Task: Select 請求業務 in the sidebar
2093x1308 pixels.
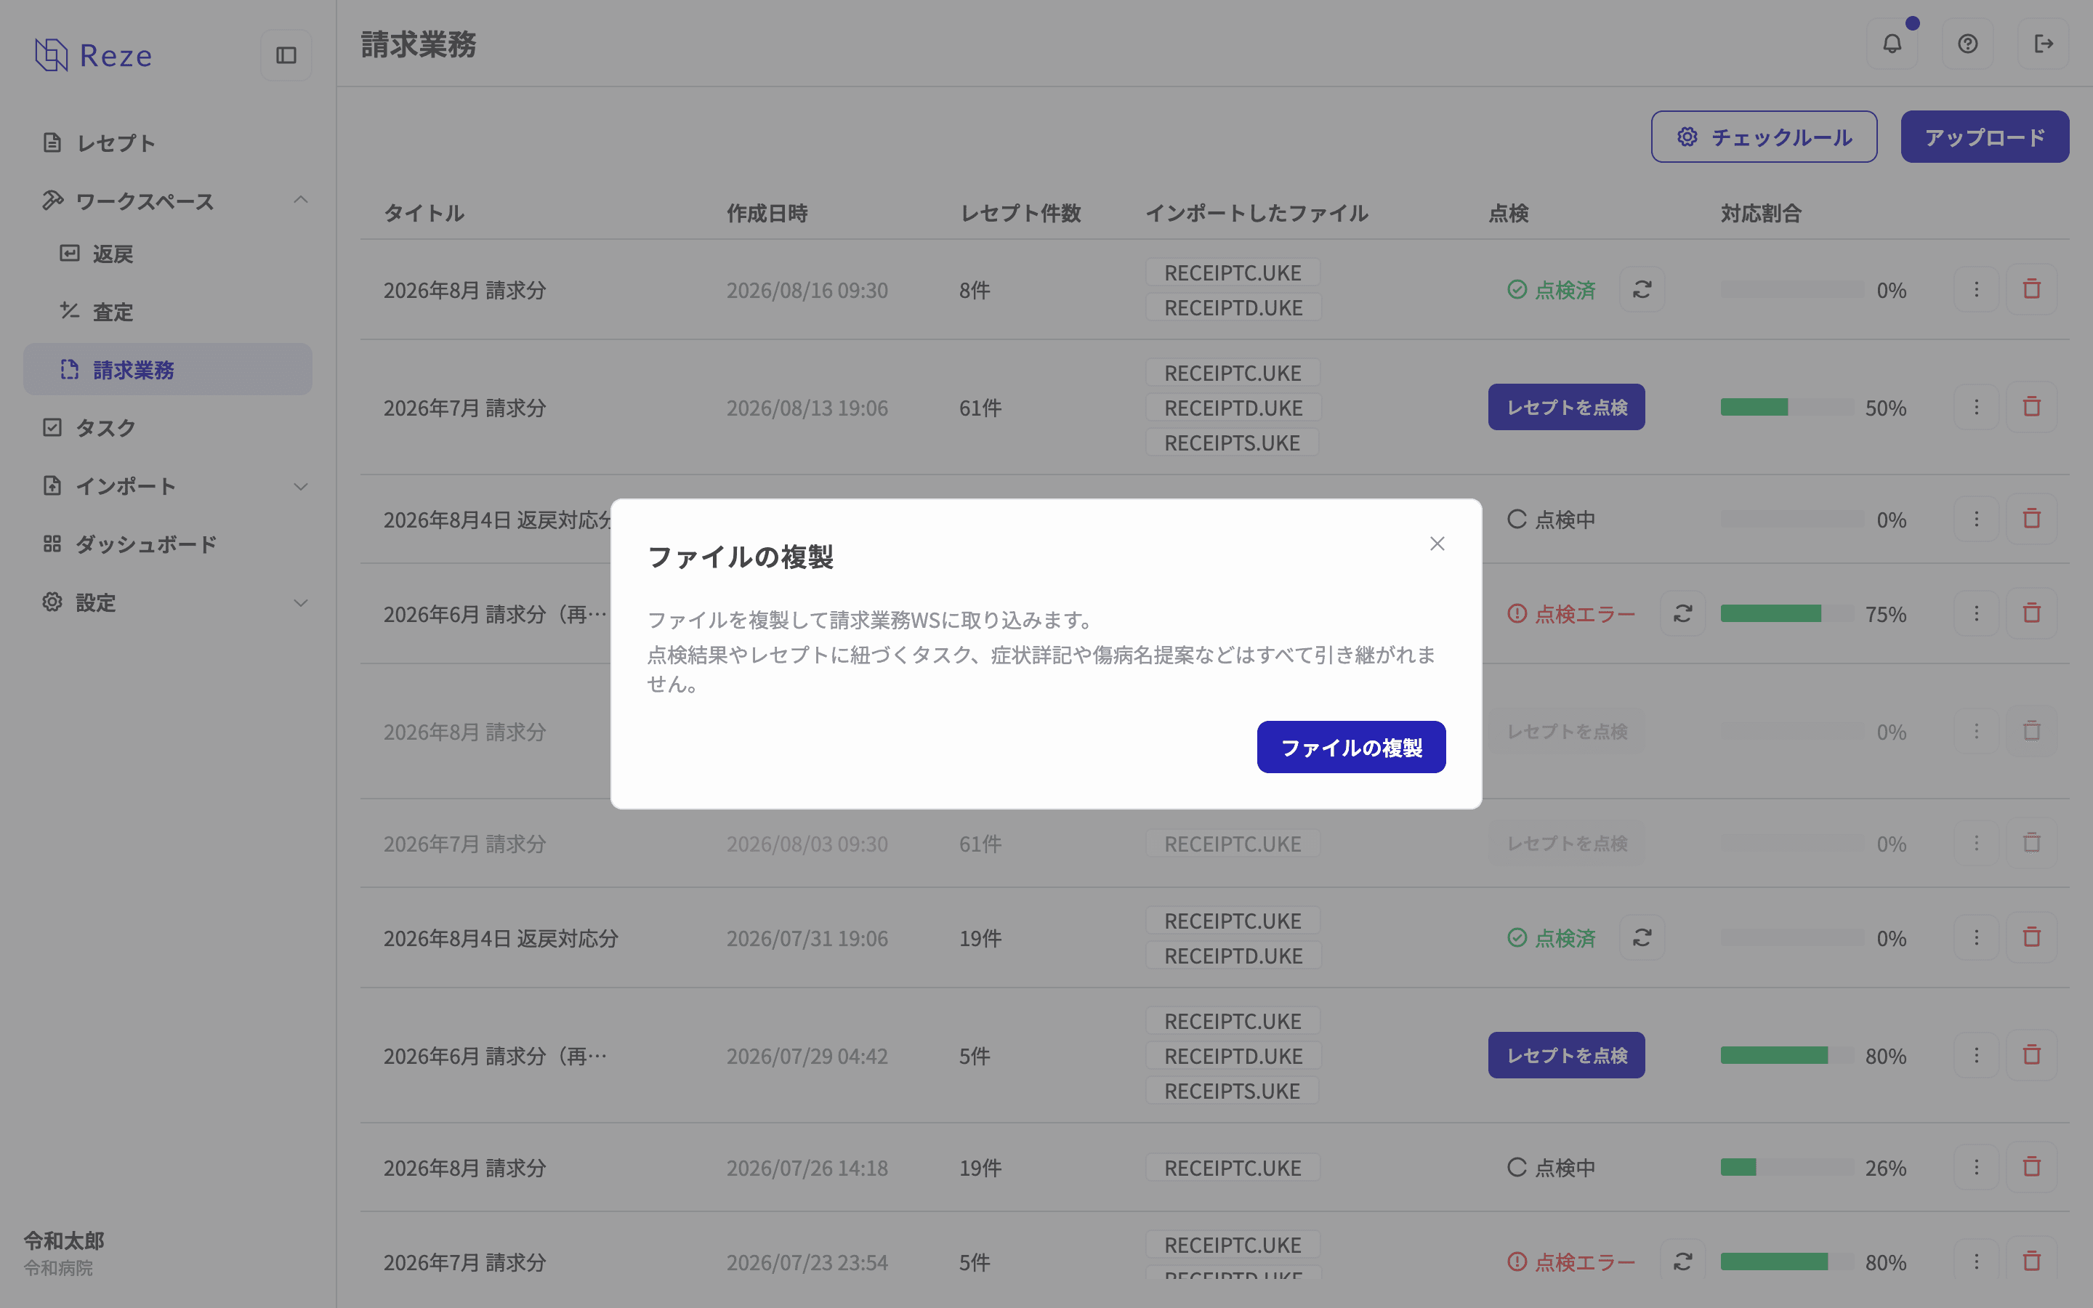Action: (168, 369)
